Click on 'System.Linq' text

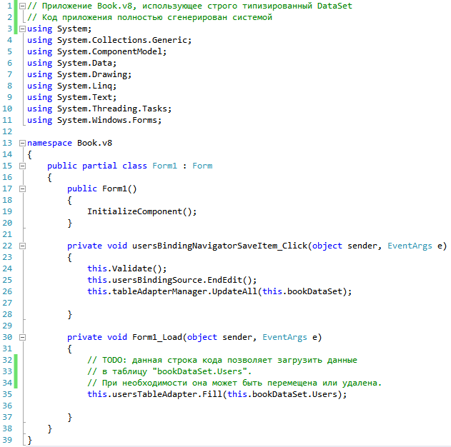point(84,86)
